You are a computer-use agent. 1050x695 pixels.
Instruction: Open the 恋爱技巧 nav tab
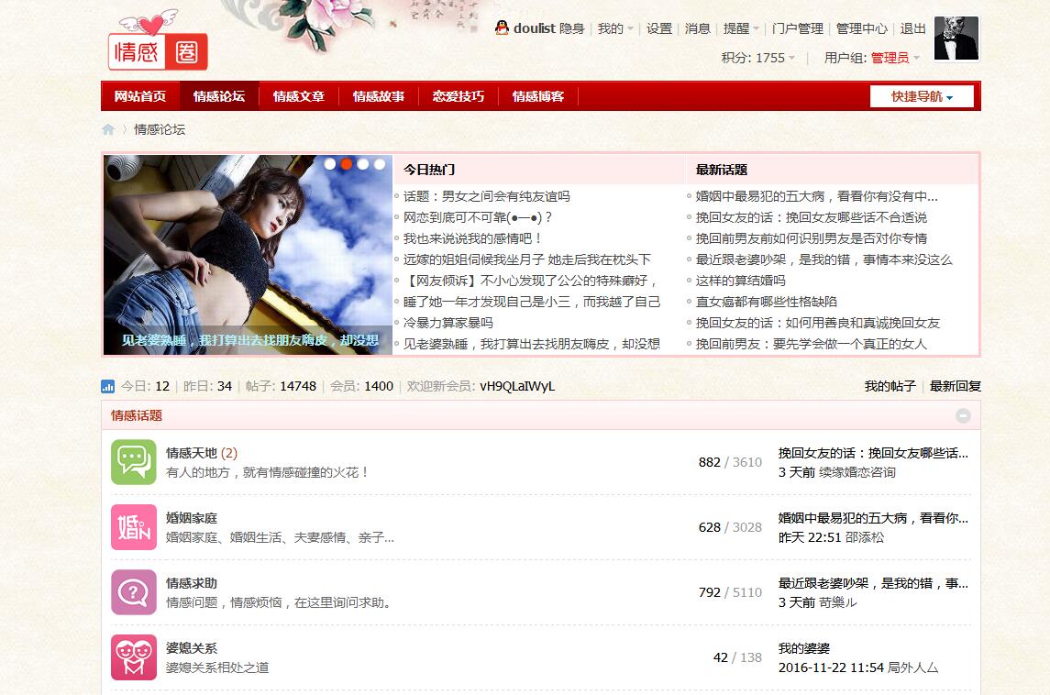458,96
